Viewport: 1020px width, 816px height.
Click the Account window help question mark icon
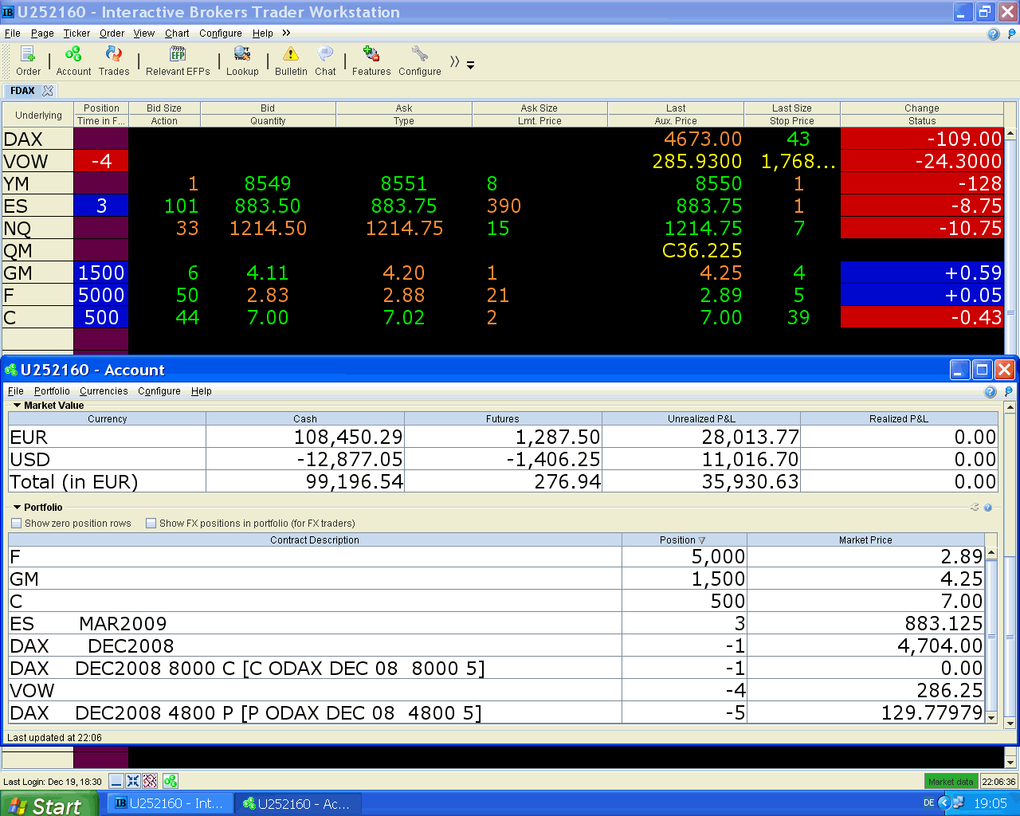click(991, 391)
